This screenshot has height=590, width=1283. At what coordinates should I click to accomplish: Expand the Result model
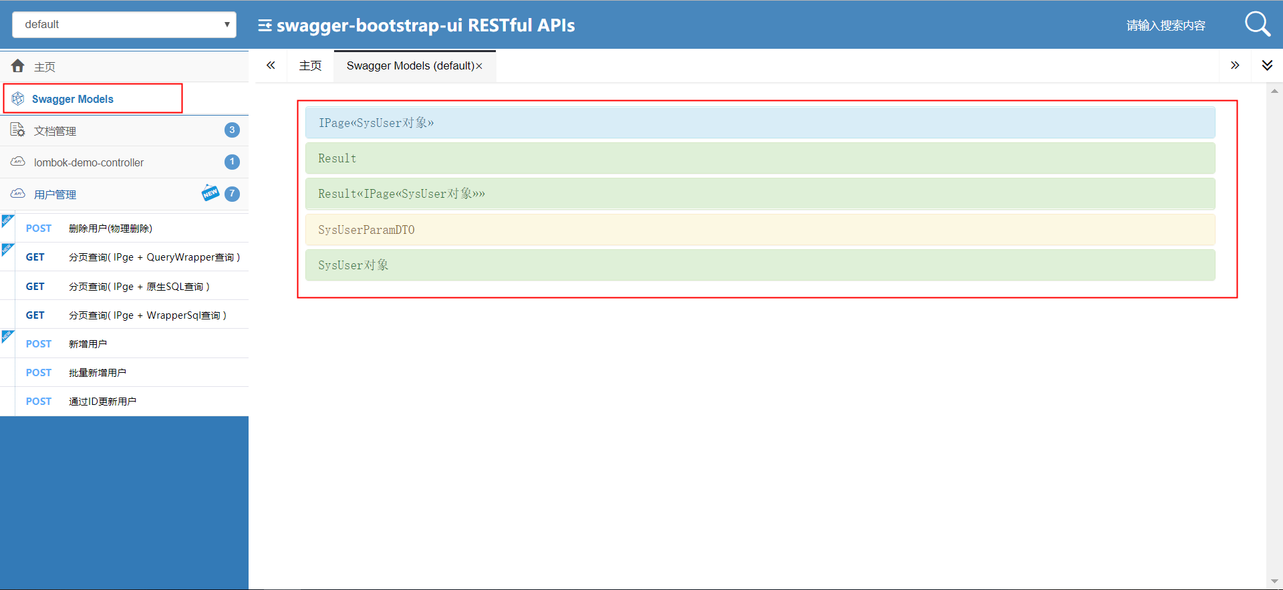(x=760, y=158)
